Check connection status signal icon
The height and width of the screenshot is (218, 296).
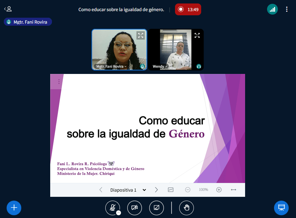pos(272,9)
